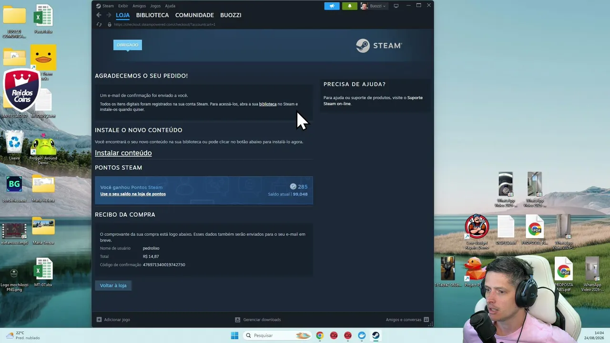
Task: Open Steam announcements megaphone button
Action: click(x=332, y=6)
